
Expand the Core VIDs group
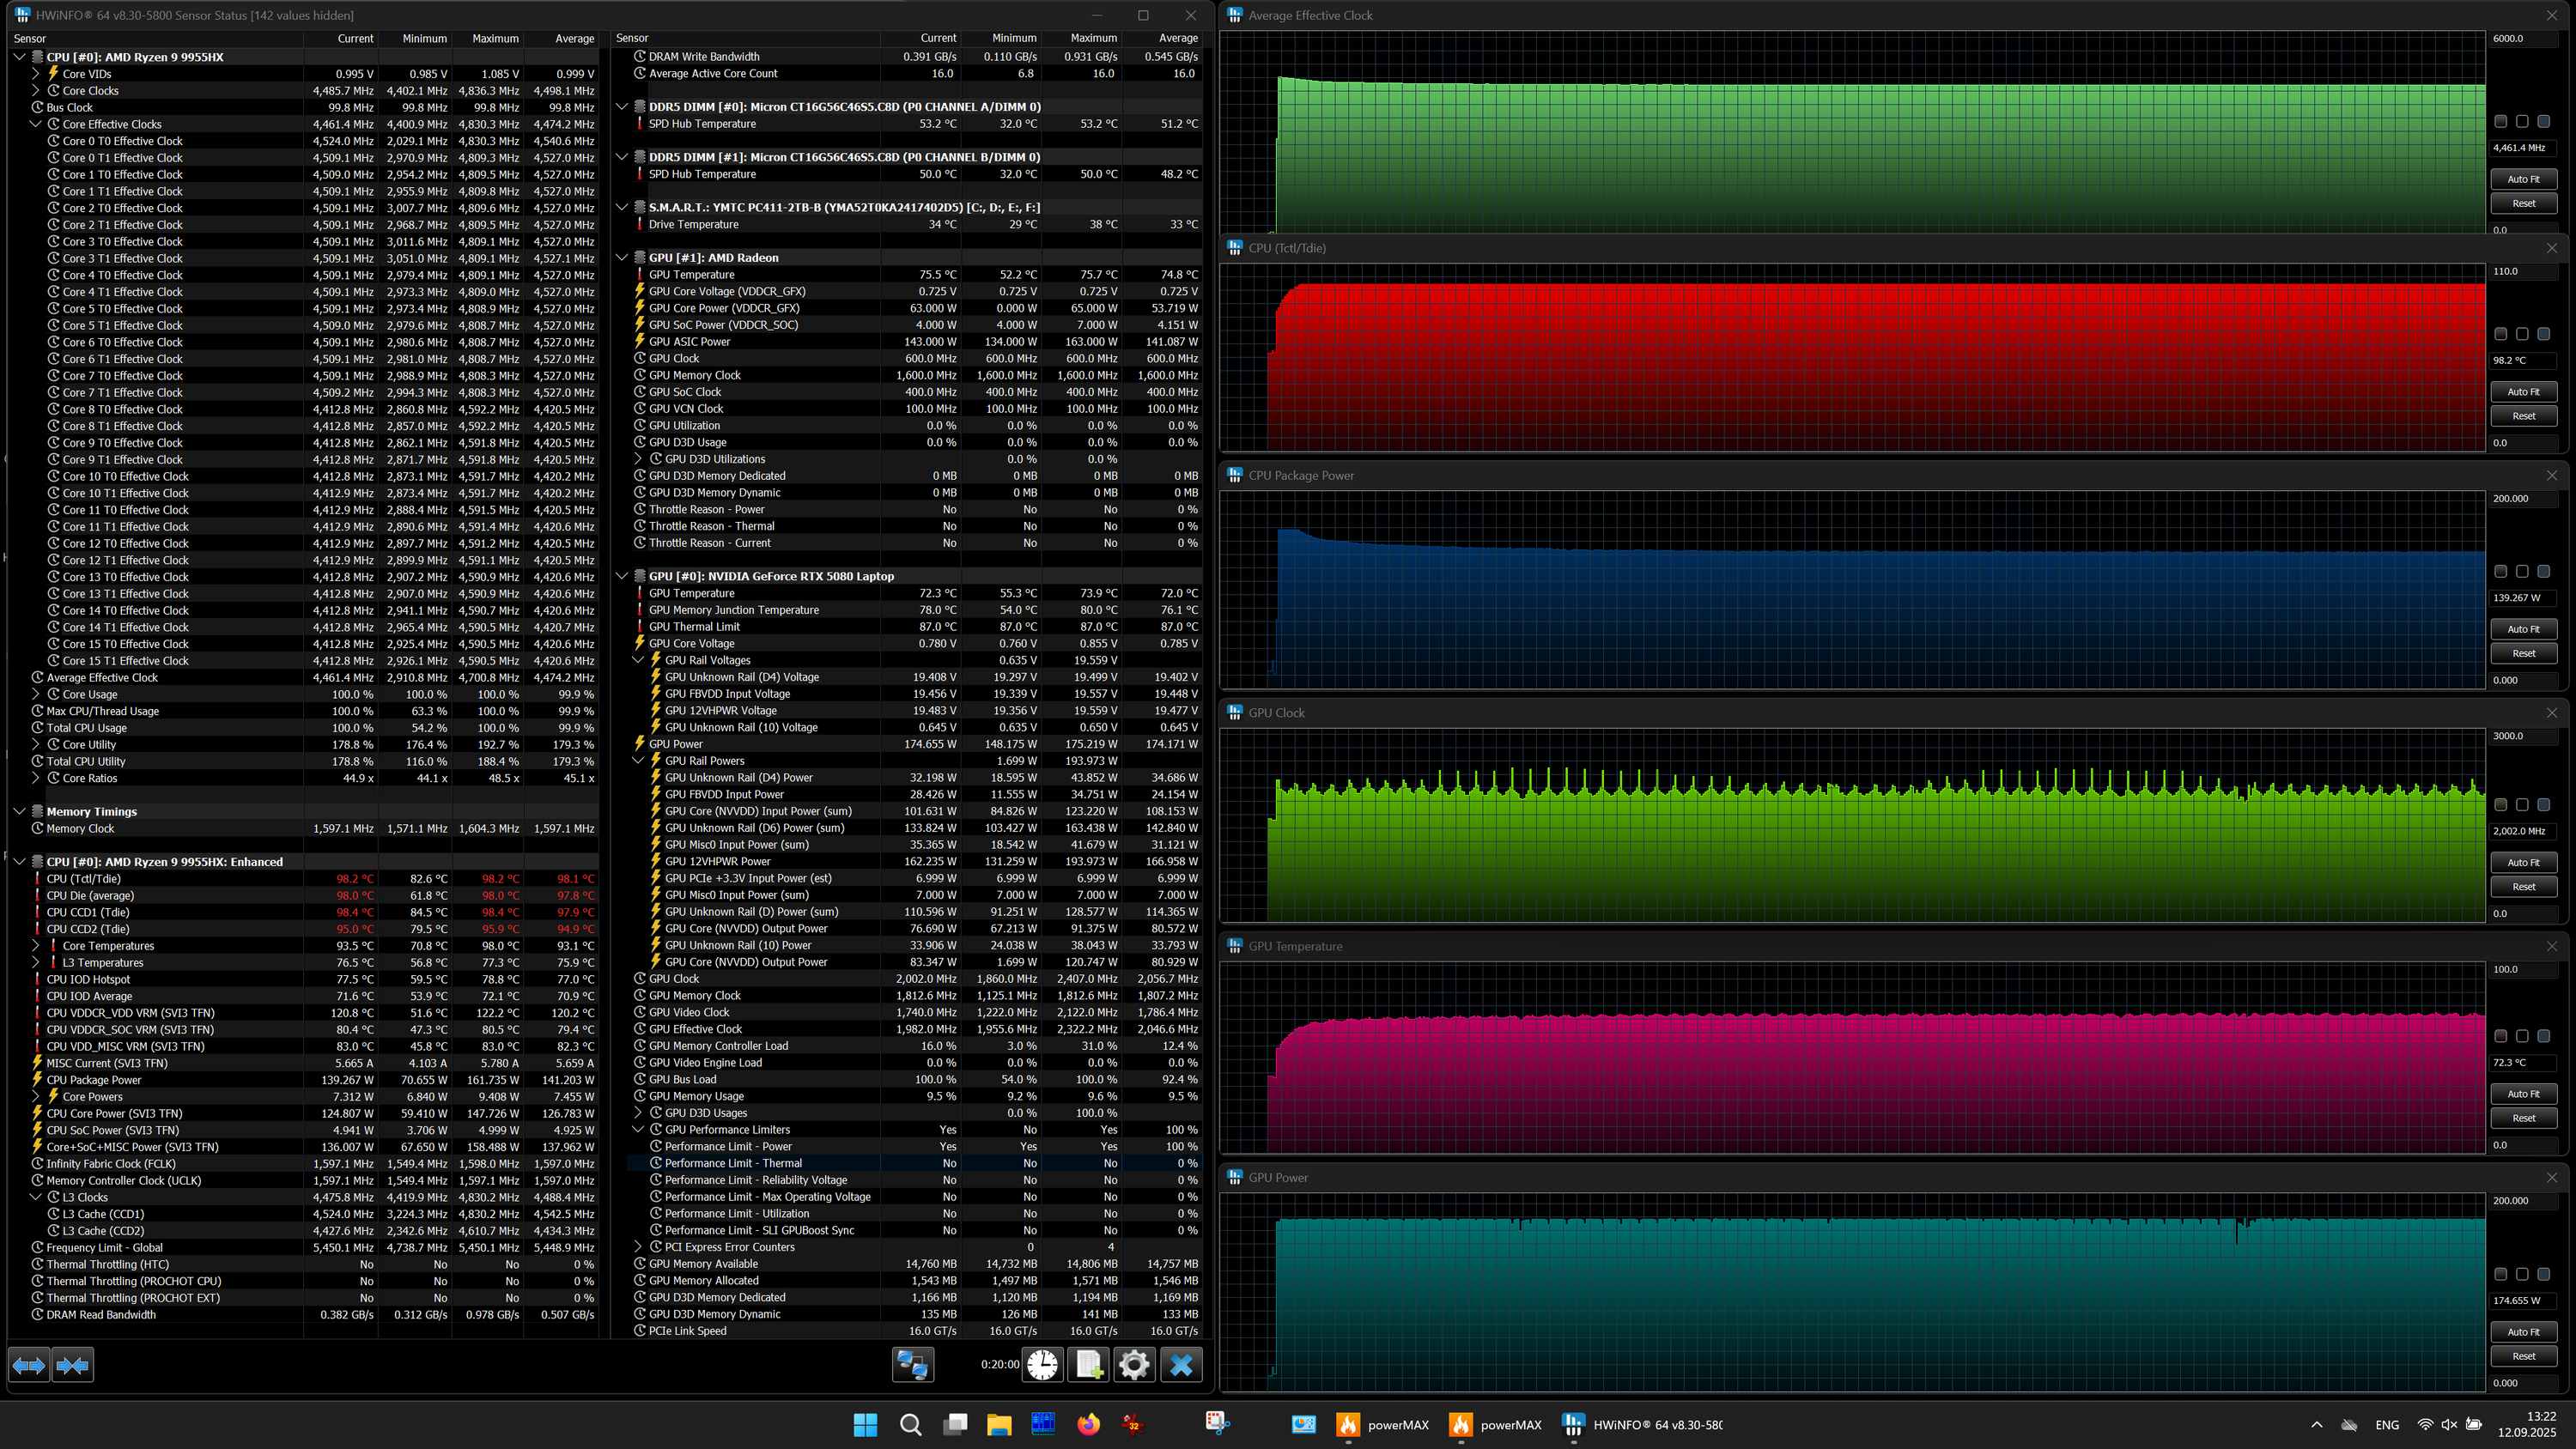(x=36, y=73)
